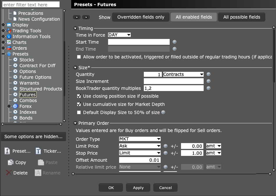Click the Cancel button
Viewport: 276px width, 196px height.
[x=166, y=188]
